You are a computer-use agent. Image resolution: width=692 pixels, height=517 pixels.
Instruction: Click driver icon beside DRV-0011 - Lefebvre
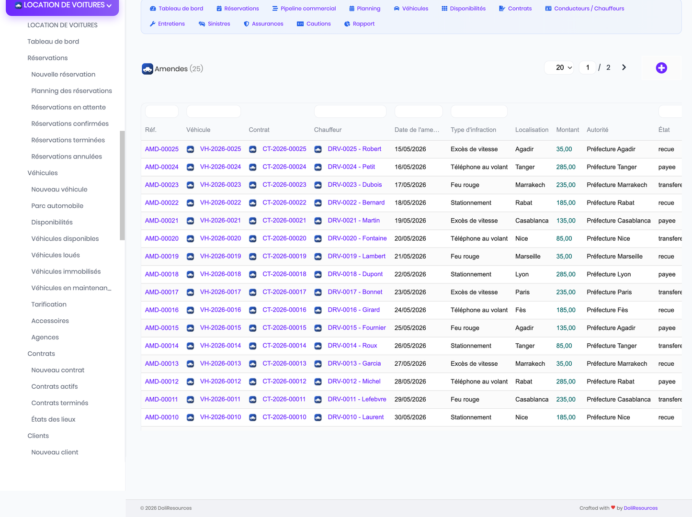(x=318, y=399)
